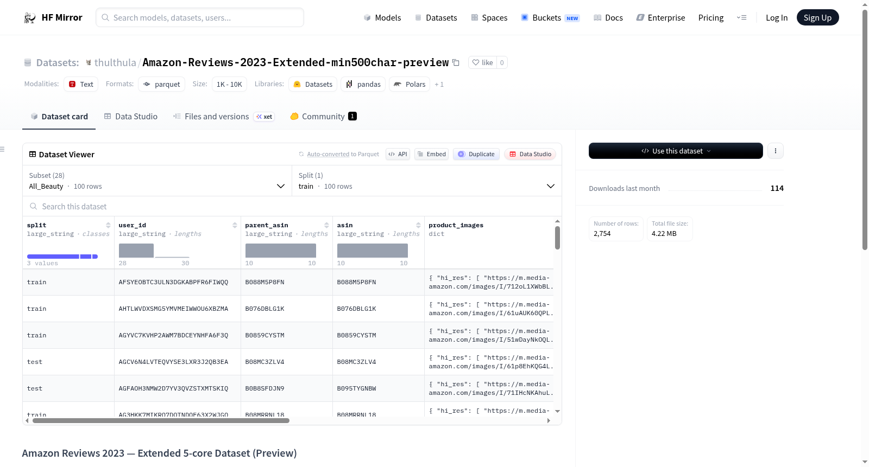The width and height of the screenshot is (869, 467).
Task: Click the table scroll right arrow
Action: click(549, 420)
